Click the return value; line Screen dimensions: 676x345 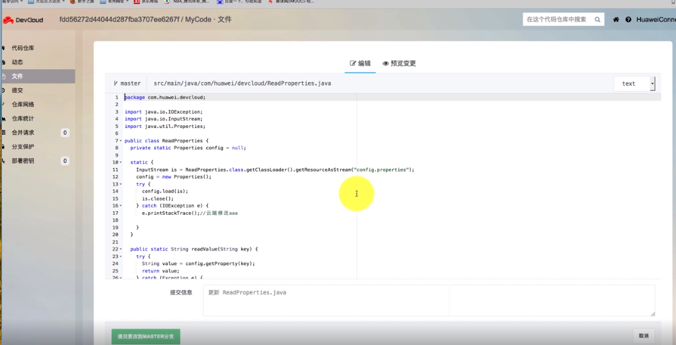click(160, 270)
